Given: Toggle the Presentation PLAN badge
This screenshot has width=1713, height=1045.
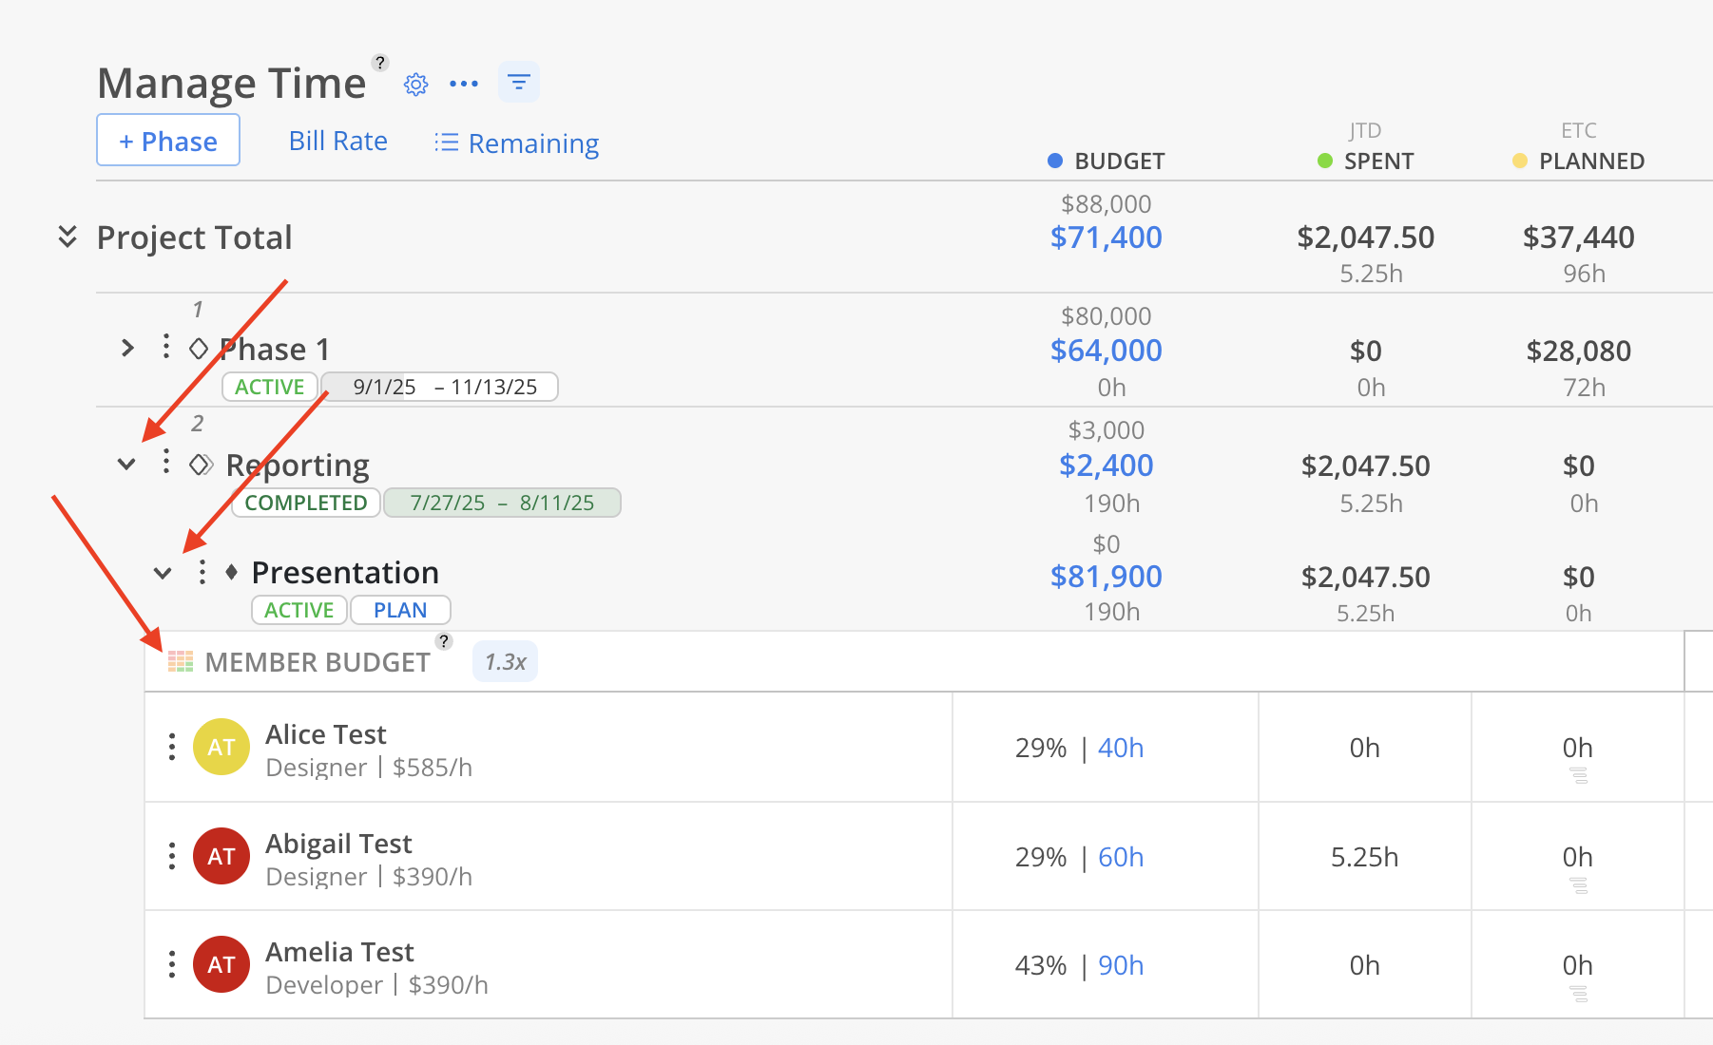Looking at the screenshot, I should click(x=400, y=610).
